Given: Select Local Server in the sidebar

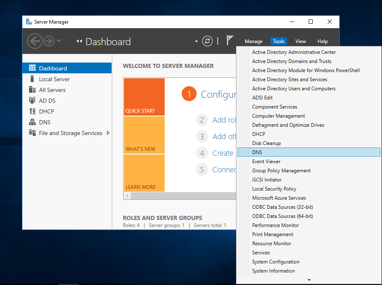Looking at the screenshot, I should tap(67, 79).
